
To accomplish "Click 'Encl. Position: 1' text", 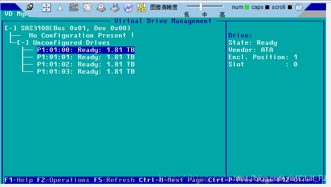I will coord(263,57).
